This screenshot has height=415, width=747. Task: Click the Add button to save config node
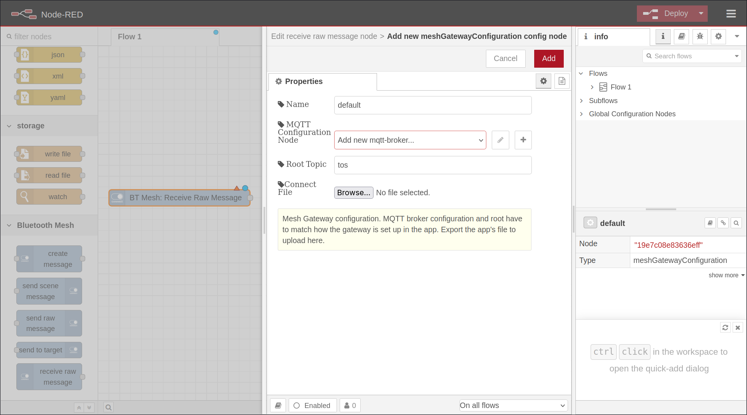pyautogui.click(x=549, y=58)
